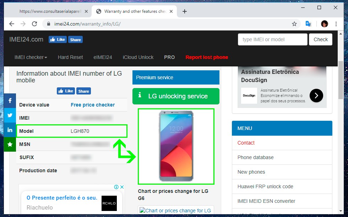Click the IMEI24.com site logo
The height and width of the screenshot is (217, 348).
pyautogui.click(x=26, y=39)
